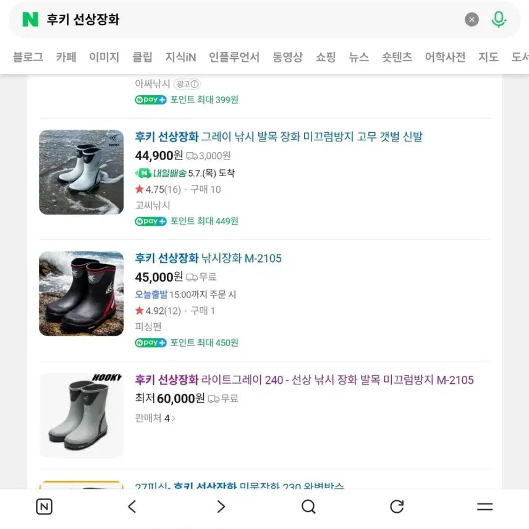Tap the red star rating 4.92(12)

(158, 311)
